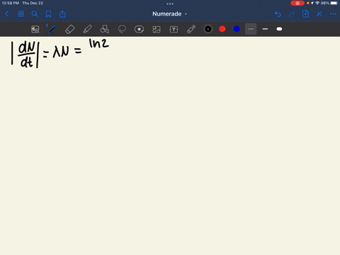Go back with the left chevron
The width and height of the screenshot is (340, 255).
pos(6,14)
